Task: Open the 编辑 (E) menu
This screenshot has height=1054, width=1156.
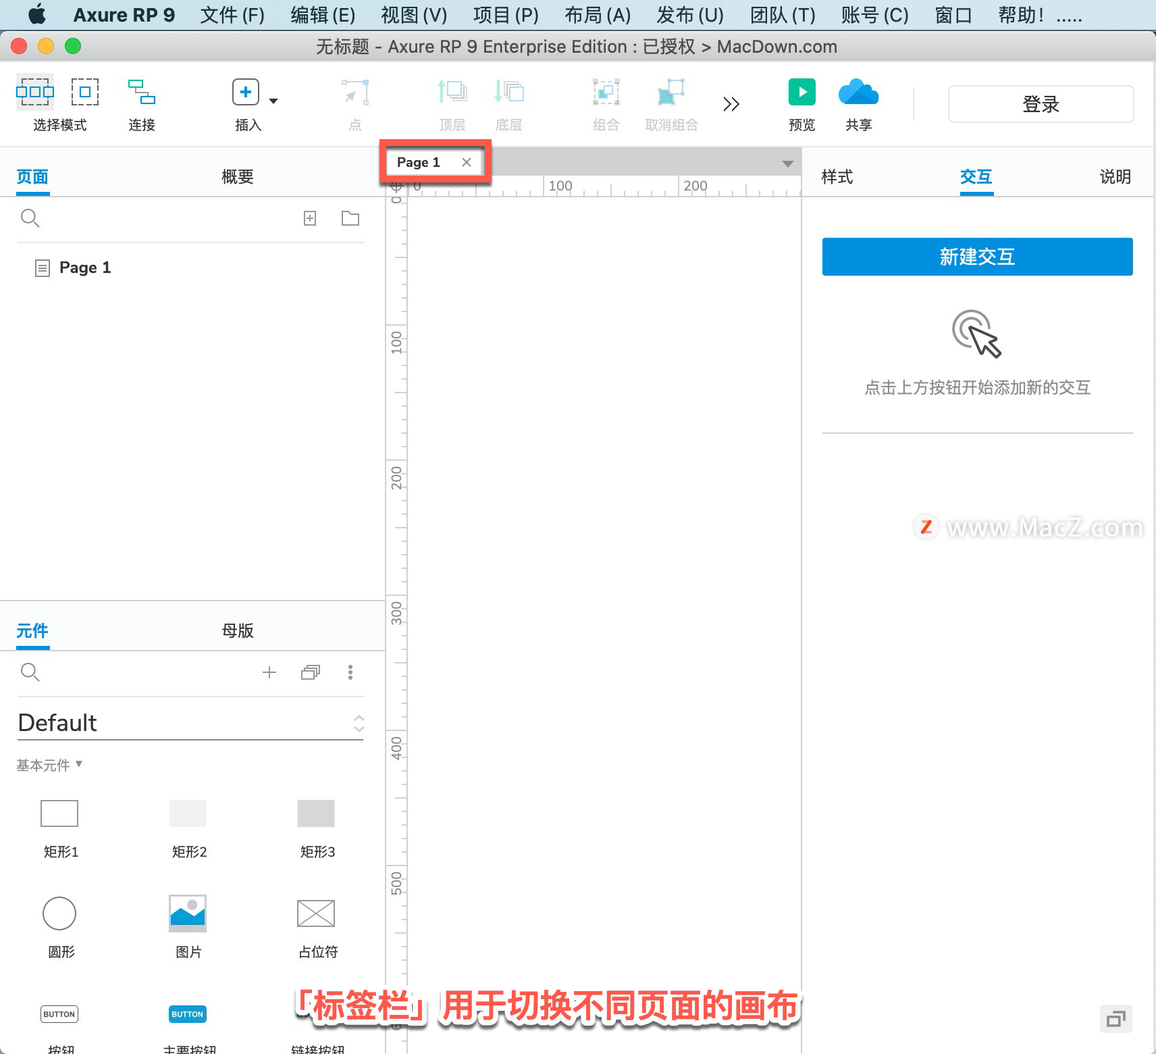Action: coord(323,15)
